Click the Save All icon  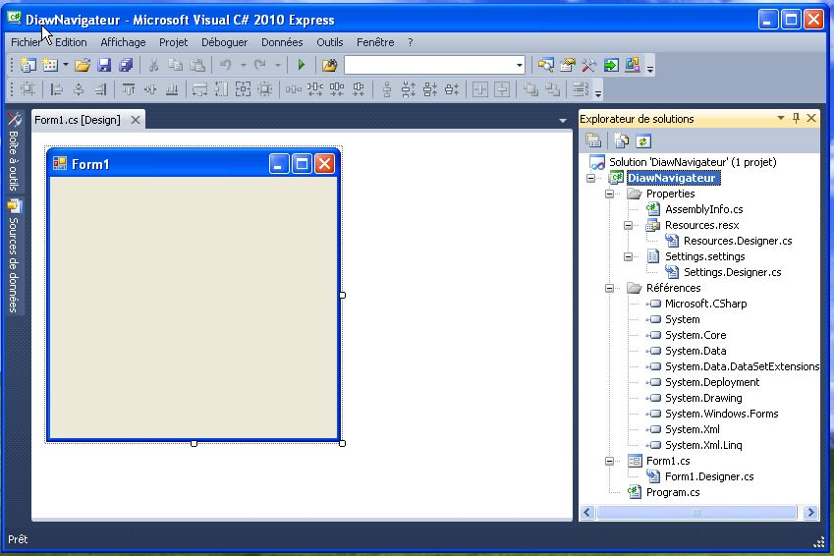[126, 65]
